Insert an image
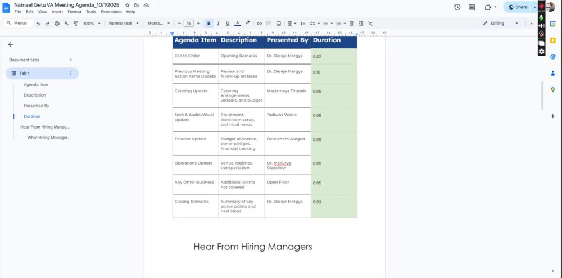 click(x=279, y=24)
